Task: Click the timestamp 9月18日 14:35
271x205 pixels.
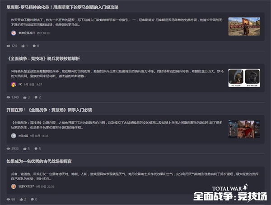Action: point(39,136)
